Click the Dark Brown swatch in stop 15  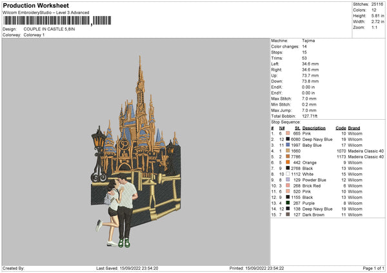click(x=289, y=214)
